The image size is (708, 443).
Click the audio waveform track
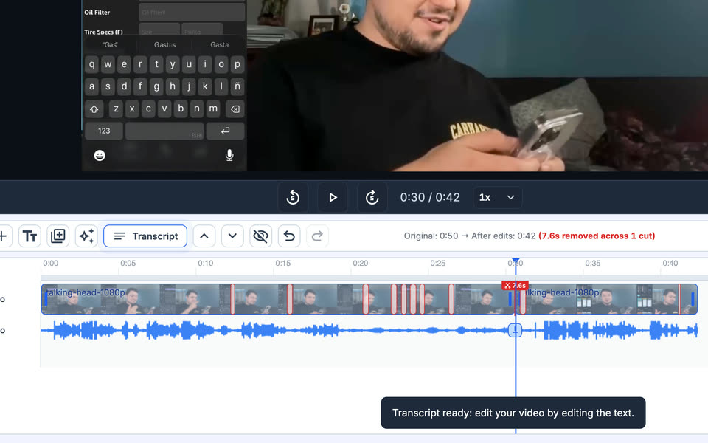click(369, 331)
